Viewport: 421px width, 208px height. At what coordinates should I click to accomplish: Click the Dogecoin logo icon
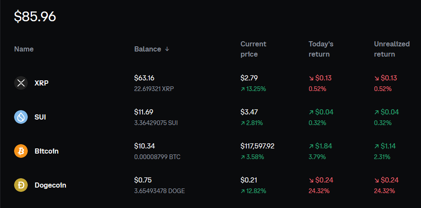21,185
